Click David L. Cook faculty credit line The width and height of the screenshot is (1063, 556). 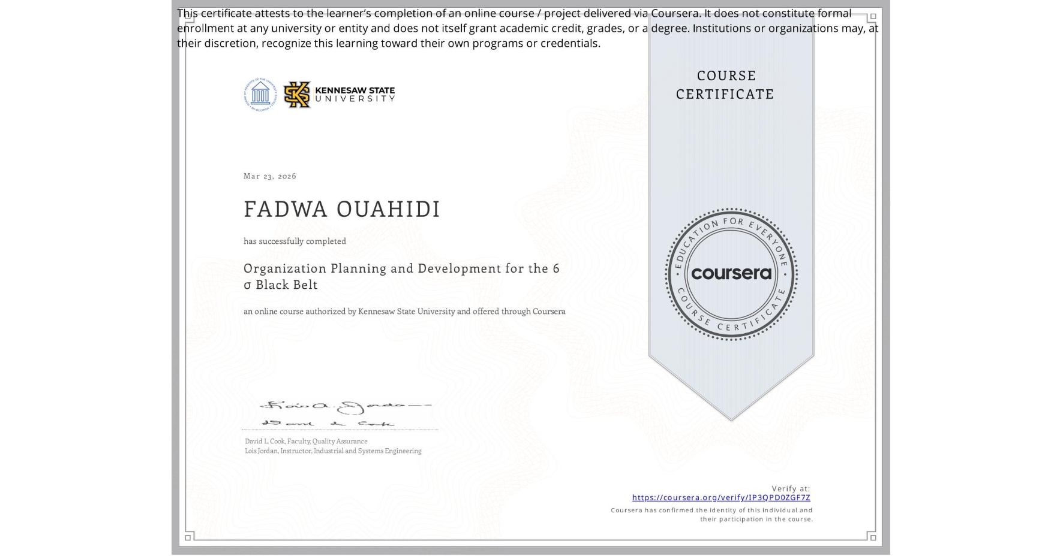[306, 441]
